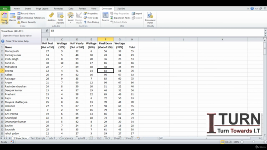The width and height of the screenshot is (267, 150).
Task: Select Mayank chatterjee cell
Action: pyautogui.click(x=22, y=102)
